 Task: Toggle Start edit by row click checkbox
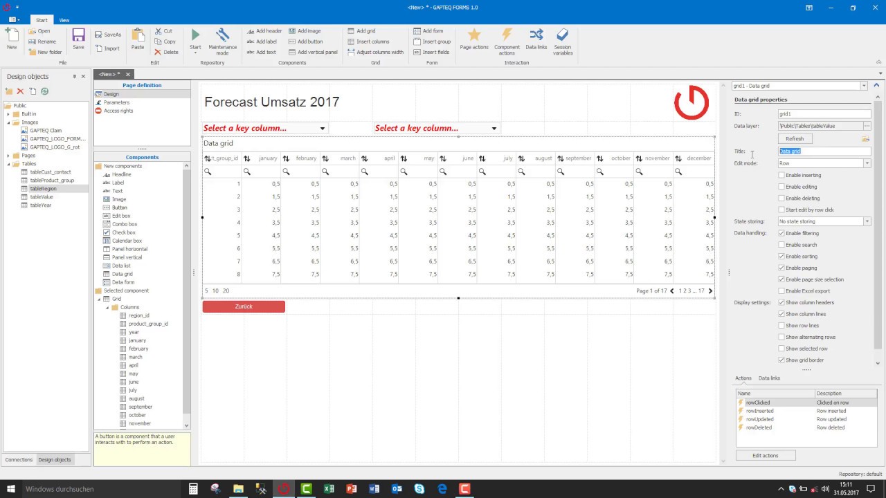point(781,210)
